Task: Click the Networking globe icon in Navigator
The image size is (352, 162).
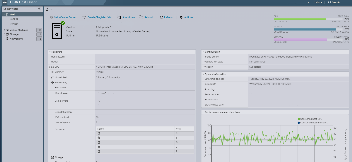Action: (x=7, y=39)
